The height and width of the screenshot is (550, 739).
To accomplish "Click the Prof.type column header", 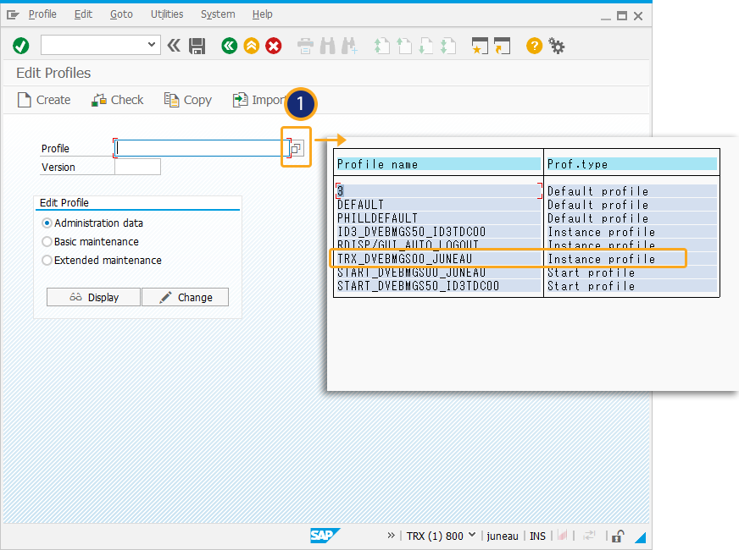I will click(631, 164).
